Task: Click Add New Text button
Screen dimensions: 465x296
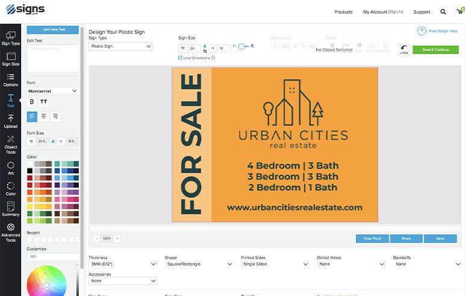Action: coord(53,29)
